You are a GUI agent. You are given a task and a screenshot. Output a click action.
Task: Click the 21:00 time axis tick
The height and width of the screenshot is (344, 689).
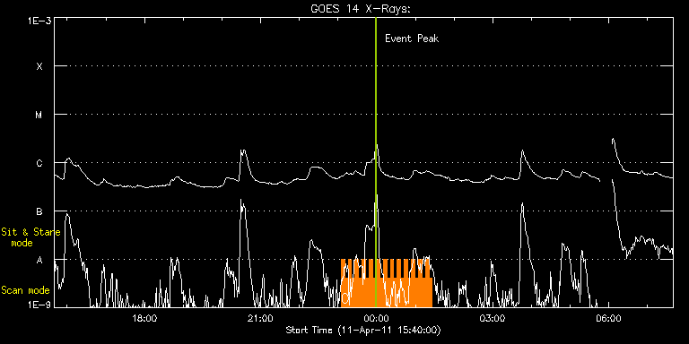tap(260, 318)
